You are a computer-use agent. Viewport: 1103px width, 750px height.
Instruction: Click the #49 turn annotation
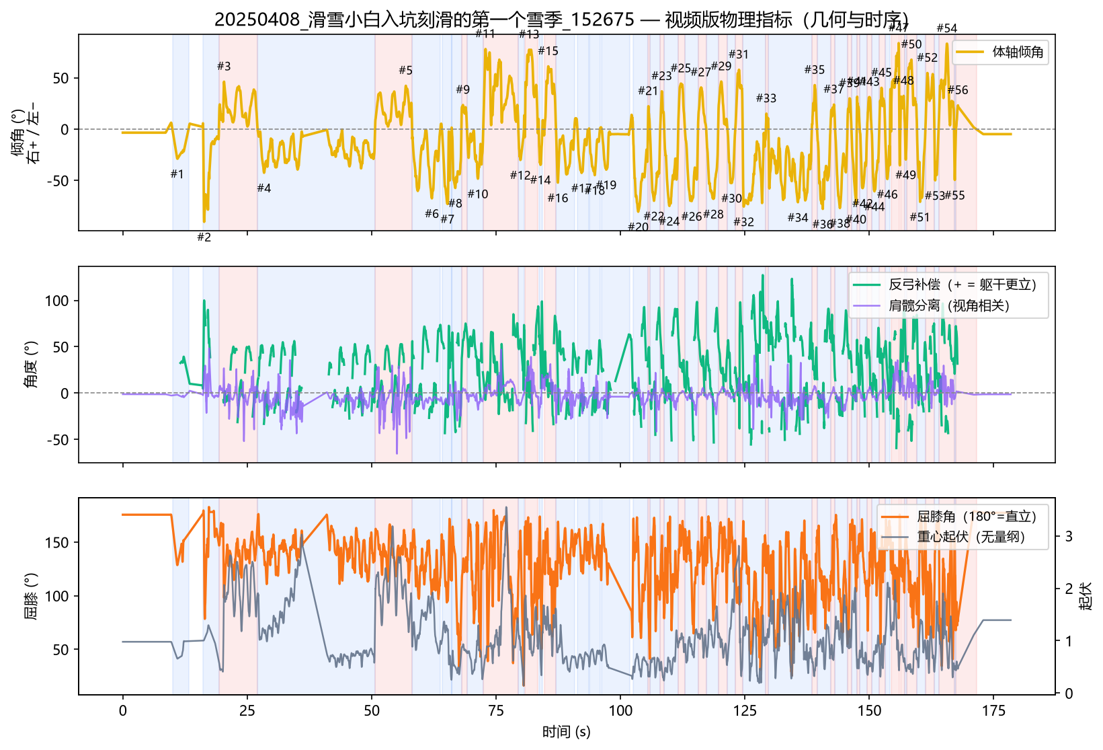pyautogui.click(x=906, y=175)
